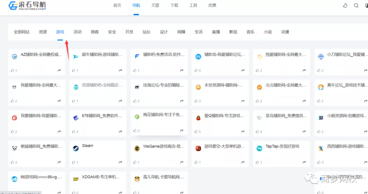The image size is (368, 194).
Task: Click the 滚石导航 site logo
Action: pyautogui.click(x=27, y=5)
